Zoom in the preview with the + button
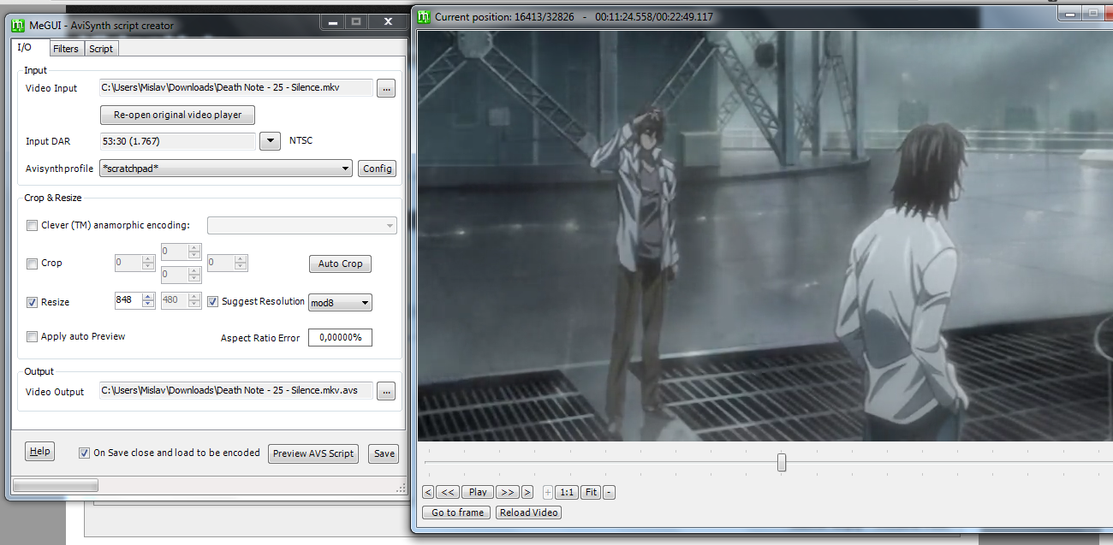1113x545 pixels. click(548, 492)
